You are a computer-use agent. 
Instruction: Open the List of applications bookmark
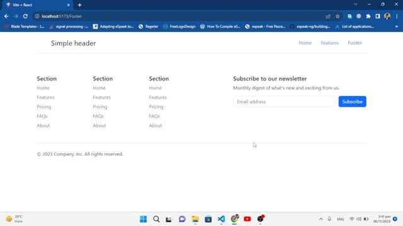point(355,26)
